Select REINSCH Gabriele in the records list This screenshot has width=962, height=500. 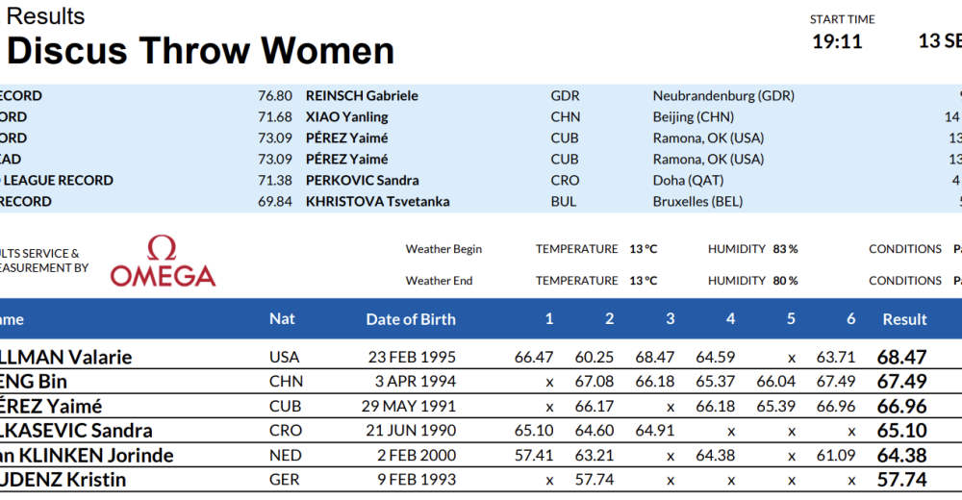pos(362,96)
